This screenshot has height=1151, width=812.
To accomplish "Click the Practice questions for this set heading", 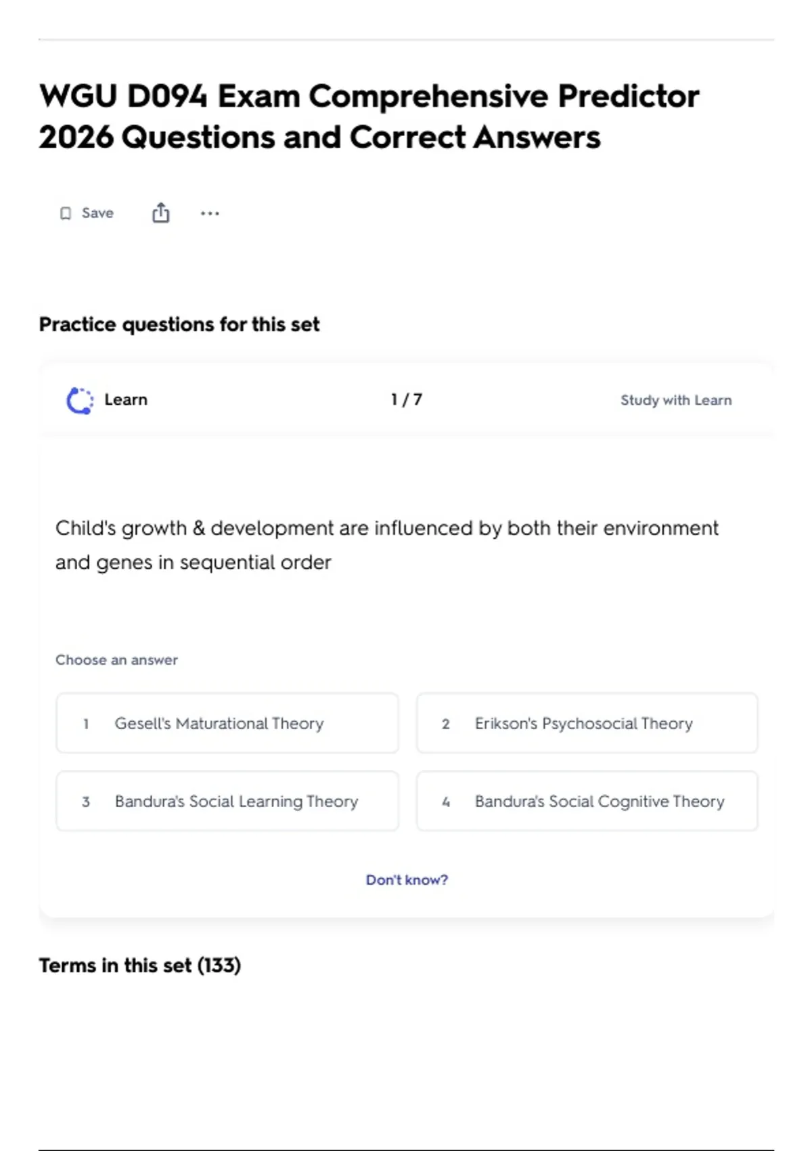I will click(x=179, y=324).
